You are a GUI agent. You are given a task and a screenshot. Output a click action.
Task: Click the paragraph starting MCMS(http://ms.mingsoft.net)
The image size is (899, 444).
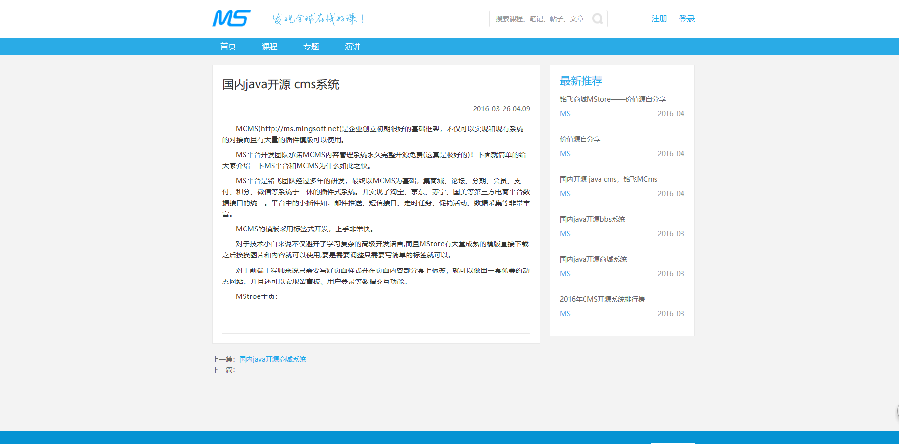(x=376, y=134)
